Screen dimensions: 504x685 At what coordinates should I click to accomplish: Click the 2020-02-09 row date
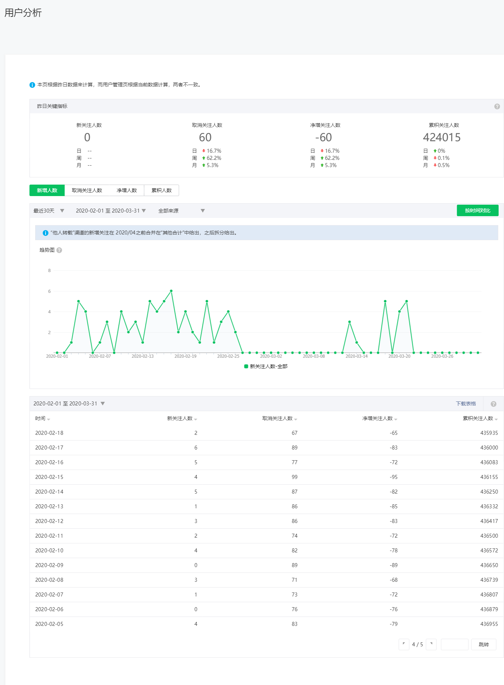[x=49, y=565]
